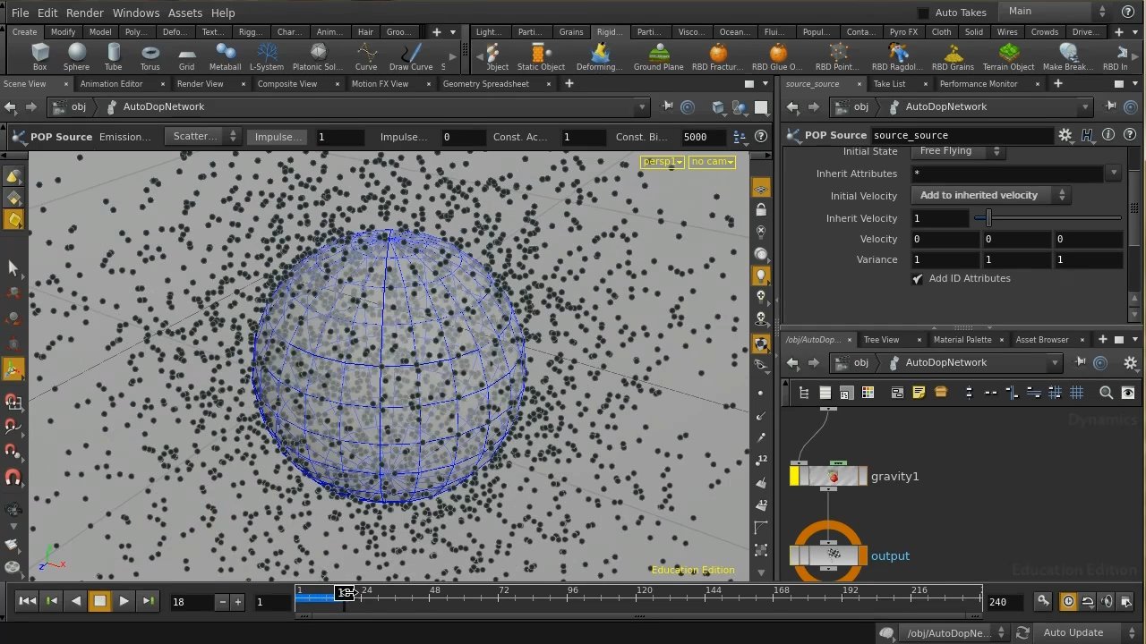This screenshot has height=644, width=1146.
Task: Open the network editor color palette
Action: [x=867, y=392]
